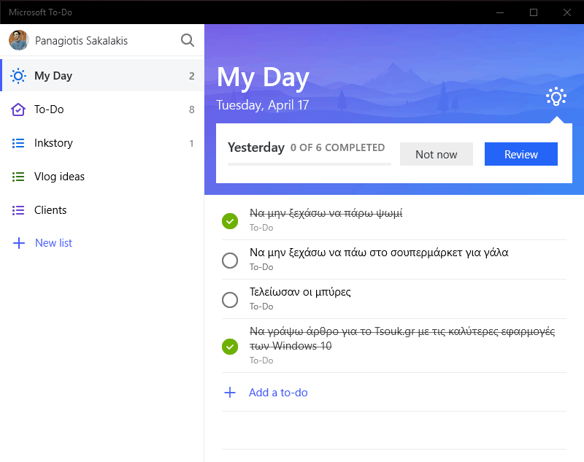
Task: Open the suggestions lightbulb icon
Action: (556, 97)
